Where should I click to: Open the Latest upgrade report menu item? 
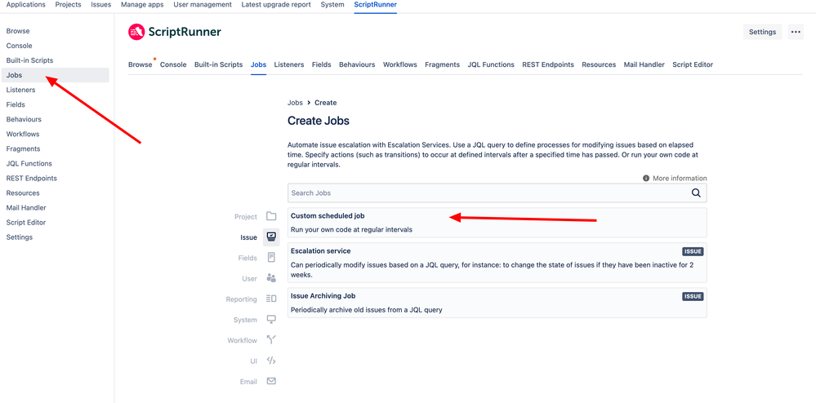coord(276,5)
